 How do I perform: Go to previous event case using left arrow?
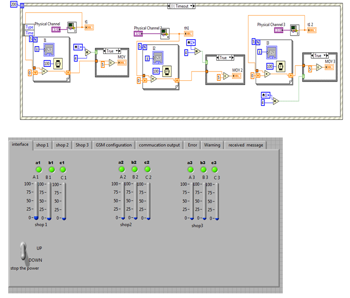tap(169, 6)
